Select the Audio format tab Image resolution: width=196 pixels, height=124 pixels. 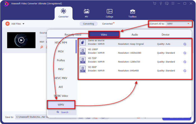coord(135,35)
